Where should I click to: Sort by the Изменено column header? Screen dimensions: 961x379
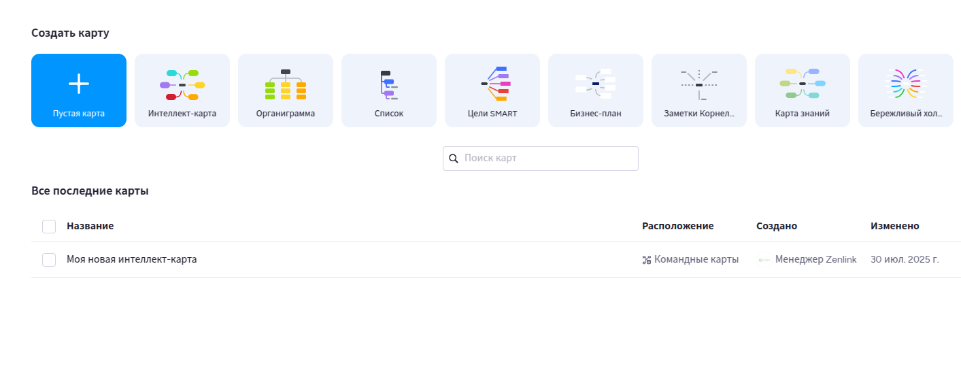coord(894,227)
